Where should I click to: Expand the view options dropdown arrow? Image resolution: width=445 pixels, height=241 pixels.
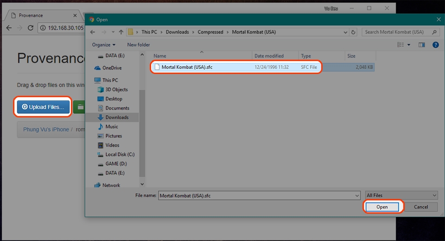[409, 45]
